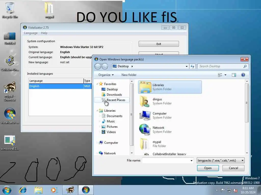The height and width of the screenshot is (195, 261).
Task: Select Computer in the navigation pane
Action: pyautogui.click(x=111, y=143)
